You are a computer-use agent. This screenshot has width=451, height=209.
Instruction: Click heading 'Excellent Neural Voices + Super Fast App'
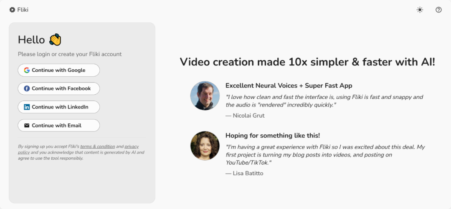(x=289, y=86)
